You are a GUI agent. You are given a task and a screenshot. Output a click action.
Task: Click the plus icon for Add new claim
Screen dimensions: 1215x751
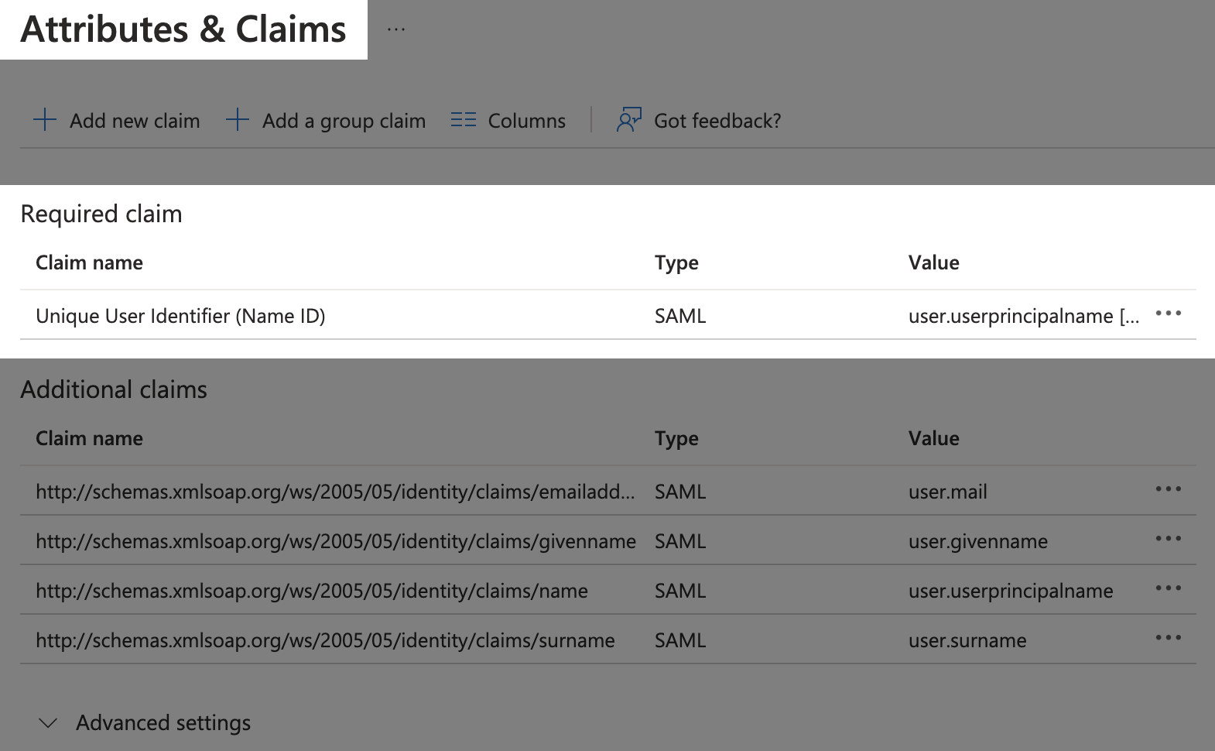coord(45,120)
